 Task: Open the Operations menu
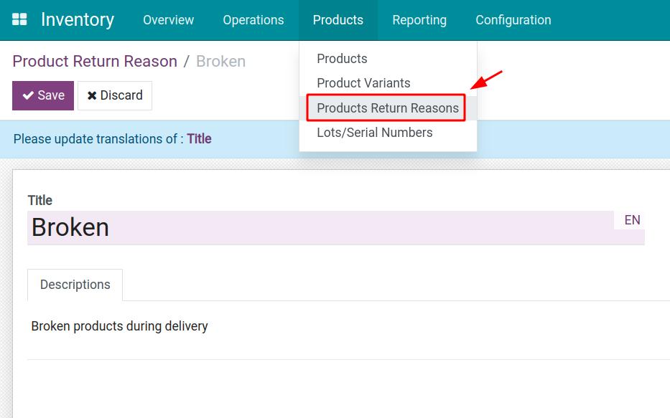click(x=253, y=20)
